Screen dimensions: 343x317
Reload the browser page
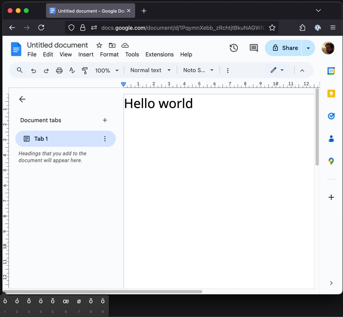point(41,27)
